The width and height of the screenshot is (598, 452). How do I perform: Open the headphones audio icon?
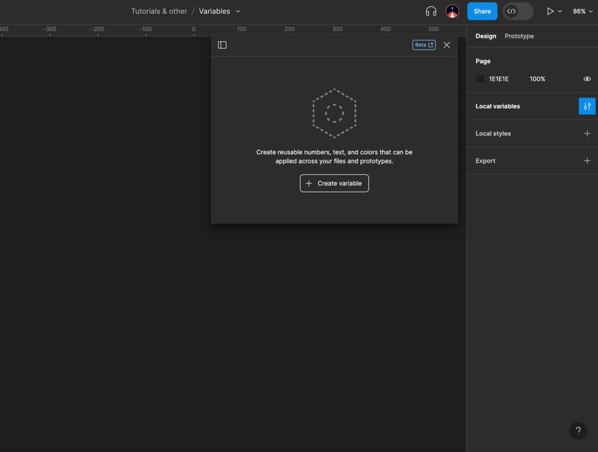[x=431, y=10]
